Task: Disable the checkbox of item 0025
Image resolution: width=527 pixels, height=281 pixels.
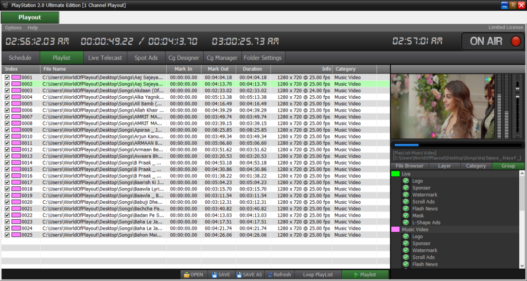Action: (7, 235)
